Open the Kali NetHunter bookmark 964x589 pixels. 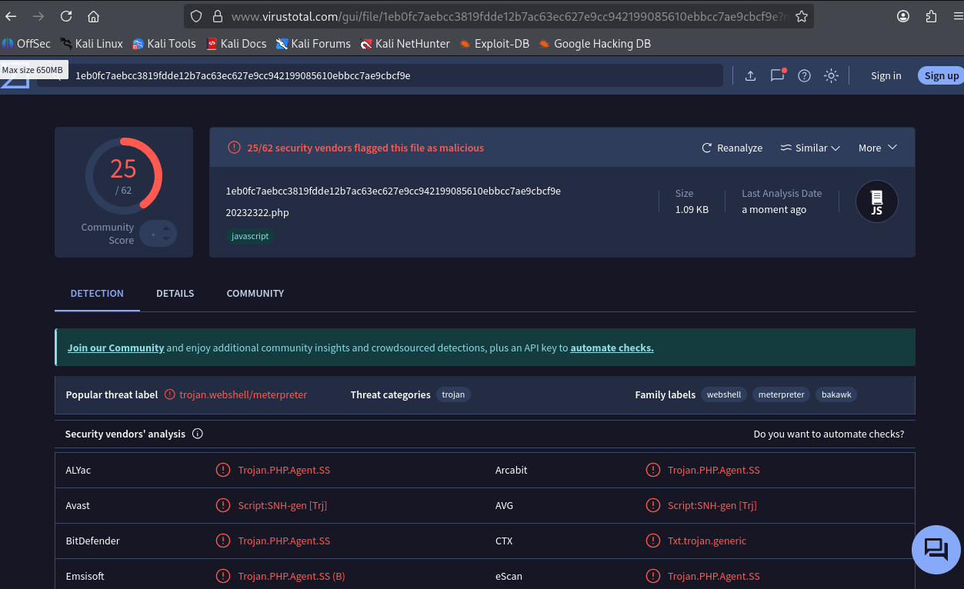tap(405, 44)
